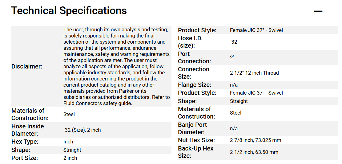342x164 pixels.
Task: Select the Back-Up Hex Size label
Action: 196,152
